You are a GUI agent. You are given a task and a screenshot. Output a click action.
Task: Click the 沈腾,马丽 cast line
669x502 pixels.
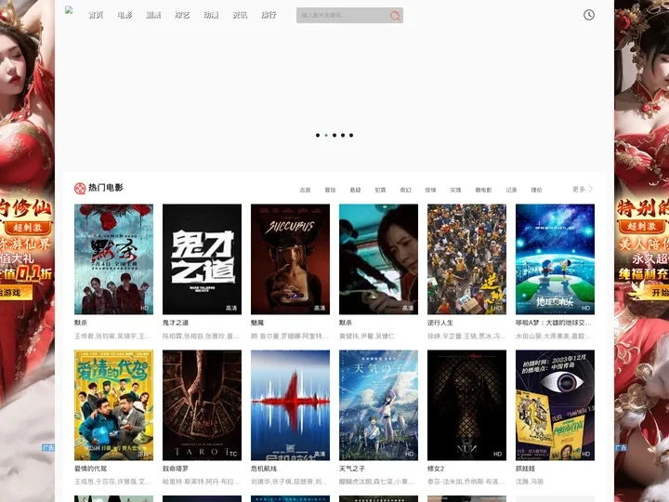pyautogui.click(x=530, y=482)
